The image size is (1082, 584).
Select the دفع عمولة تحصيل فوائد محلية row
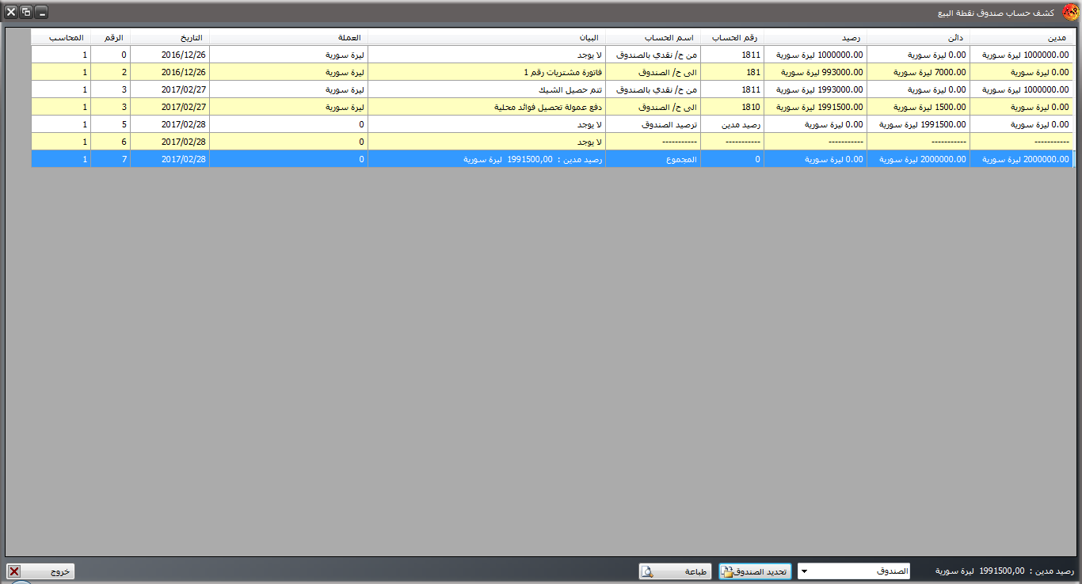[x=486, y=107]
